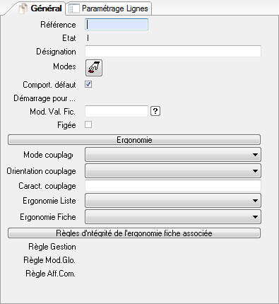Click the grid icon on Paramétrage Lignes tab
Image resolution: width=279 pixels, height=304 pixels.
(73, 8)
